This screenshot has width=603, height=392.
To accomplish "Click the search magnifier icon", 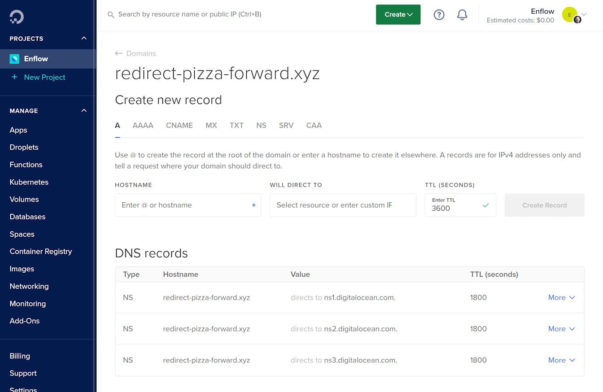I will coord(110,15).
